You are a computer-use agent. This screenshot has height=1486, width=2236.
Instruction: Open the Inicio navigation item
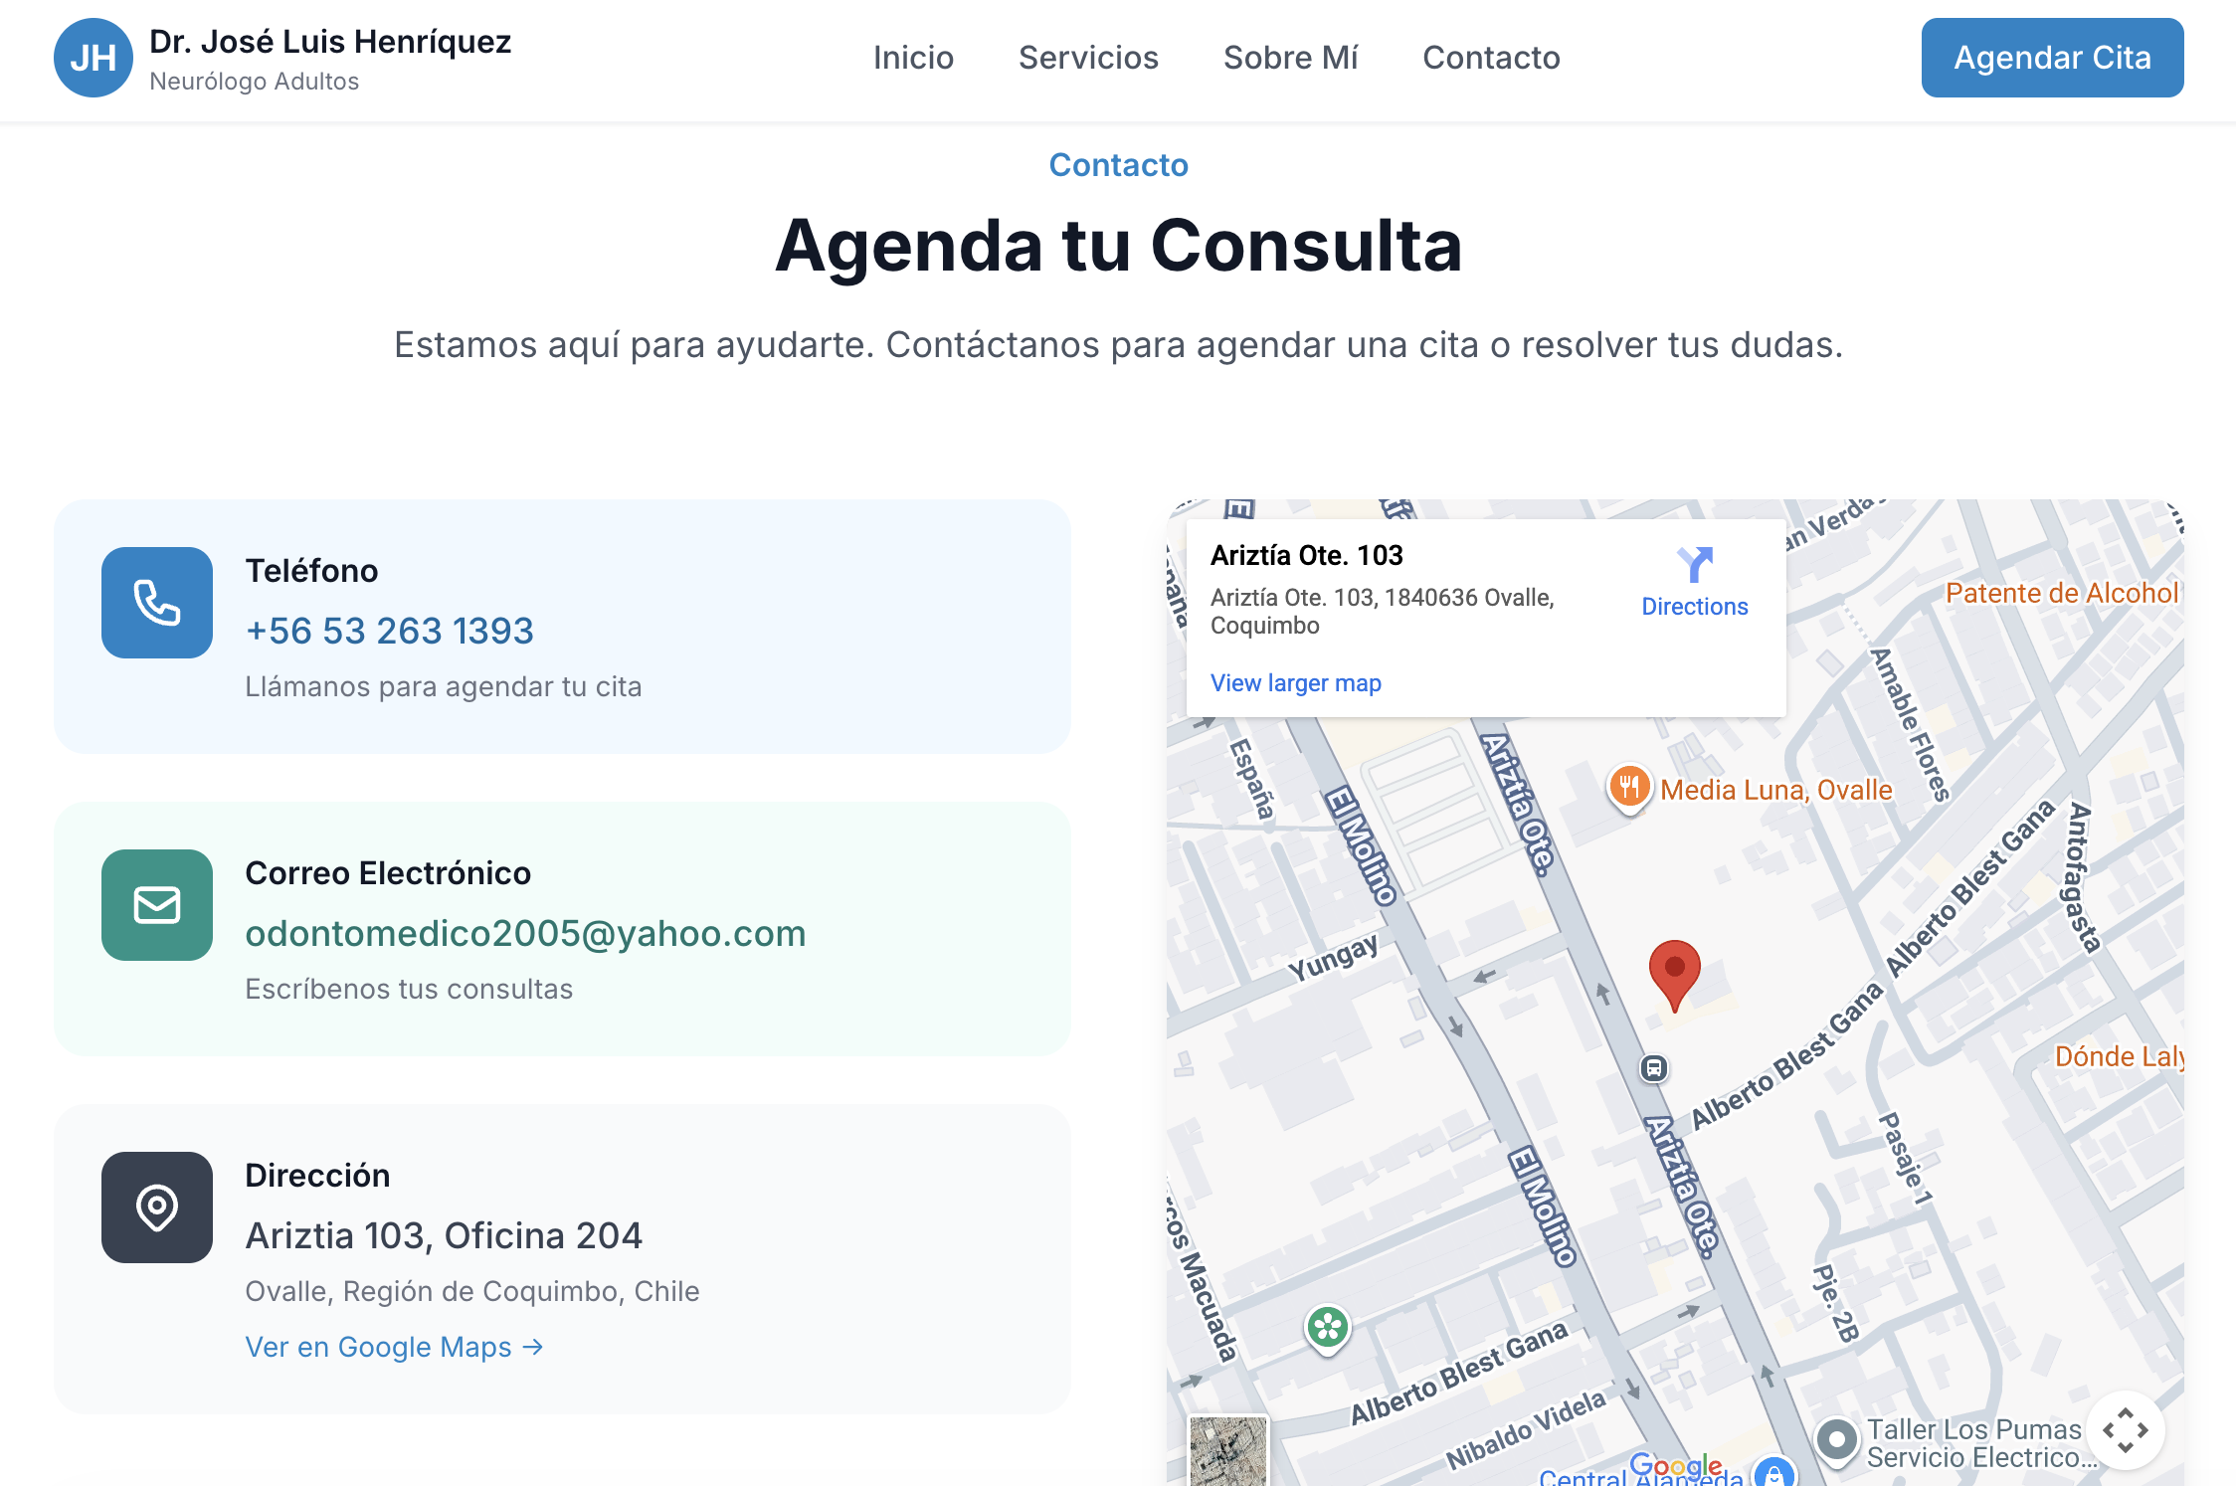(x=913, y=58)
